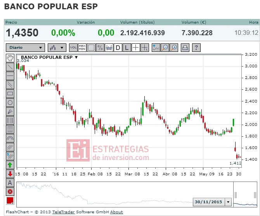The height and width of the screenshot is (216, 260).
Task: Click the 7.390.228 euro volume value
Action: (x=197, y=33)
